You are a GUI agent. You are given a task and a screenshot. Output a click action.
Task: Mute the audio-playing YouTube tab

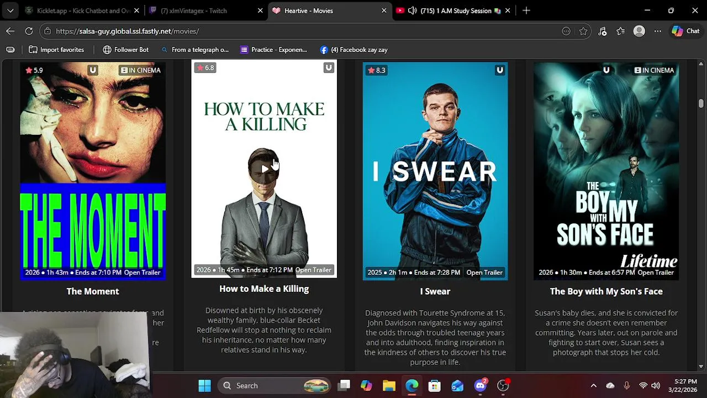[x=412, y=11]
